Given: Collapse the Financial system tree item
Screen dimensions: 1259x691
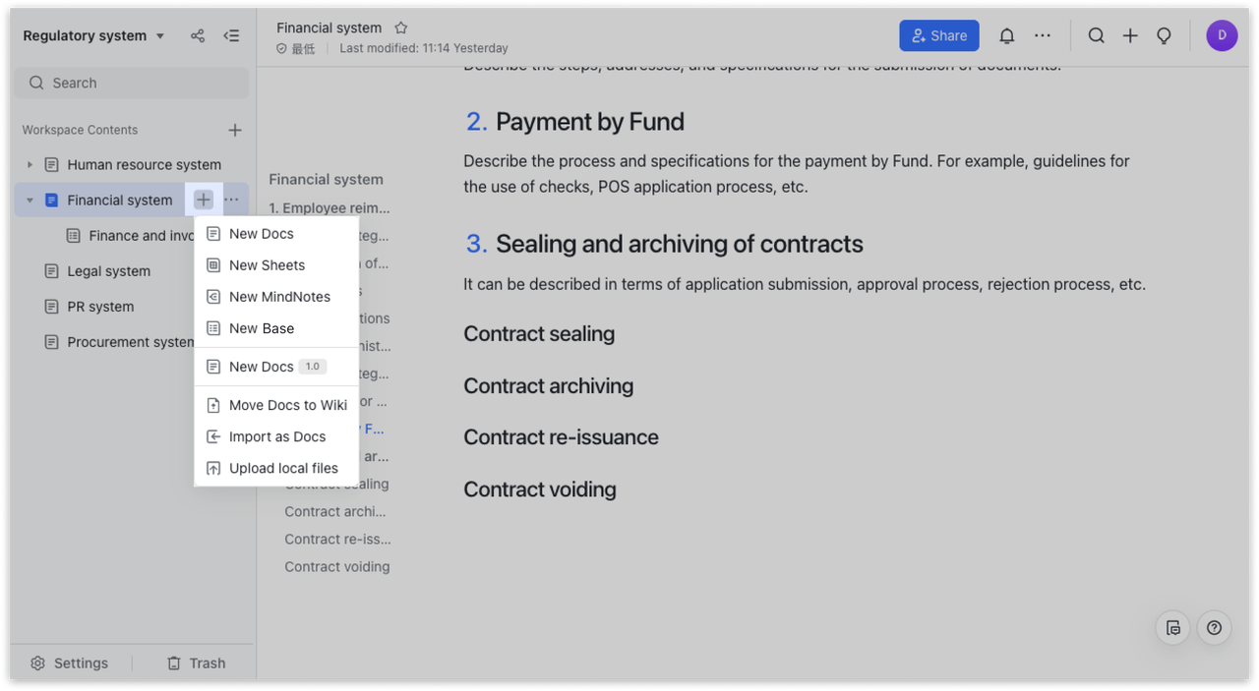Looking at the screenshot, I should pyautogui.click(x=30, y=201).
